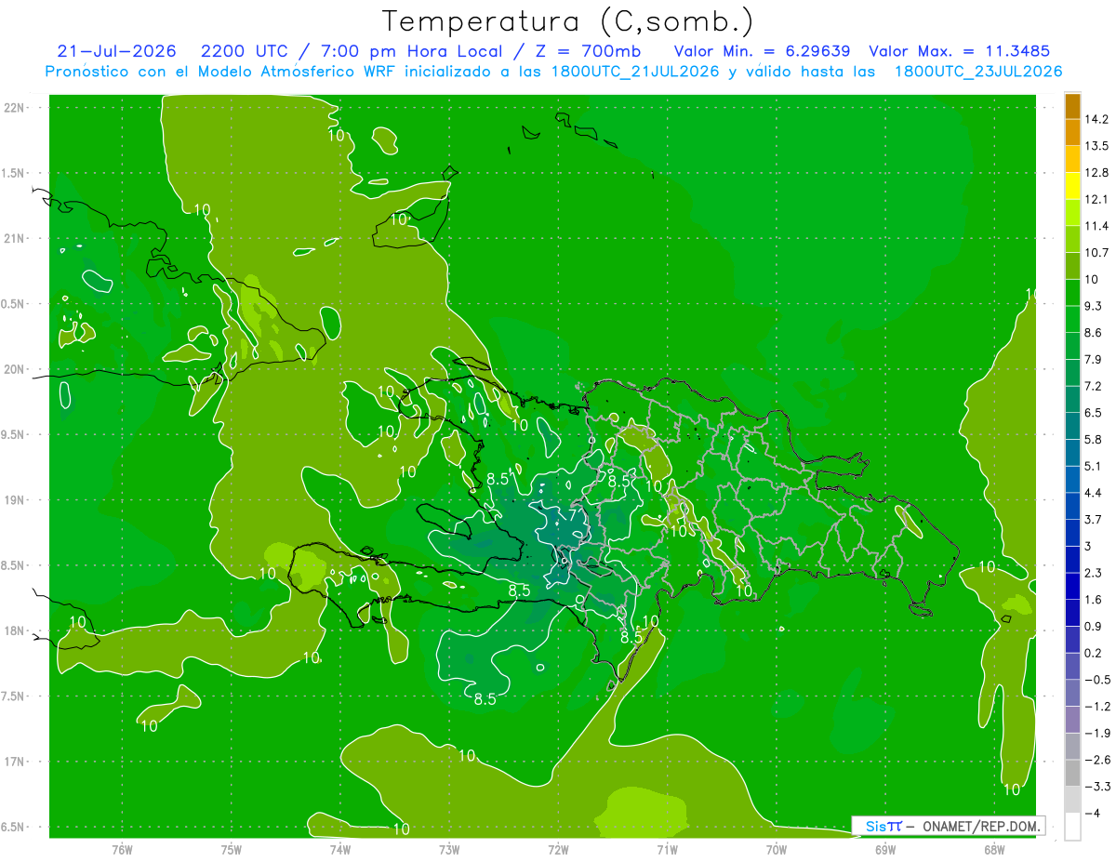Select the '10.7' legend value
Viewport: 1116px width, 862px height.
pyautogui.click(x=1095, y=253)
